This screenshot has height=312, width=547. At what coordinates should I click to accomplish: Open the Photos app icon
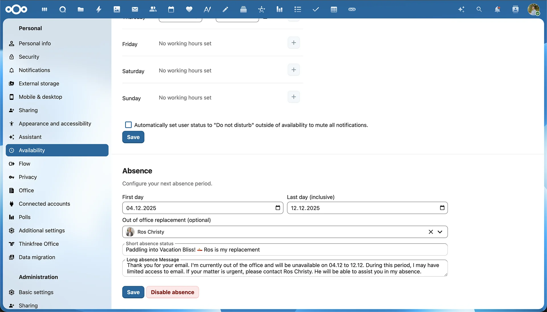point(117,9)
